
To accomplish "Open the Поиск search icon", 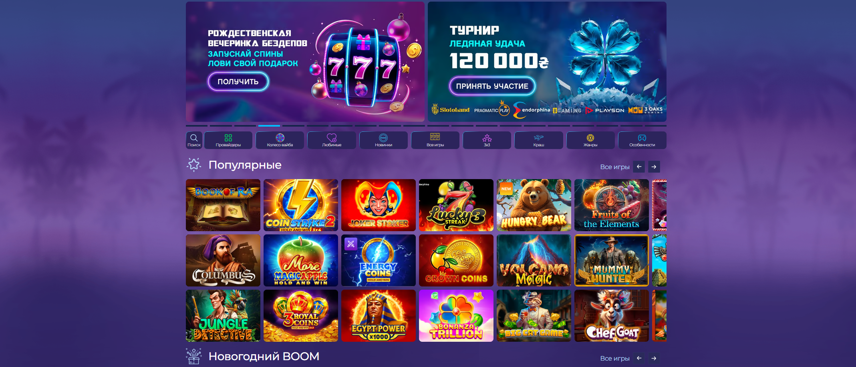I will pos(194,140).
